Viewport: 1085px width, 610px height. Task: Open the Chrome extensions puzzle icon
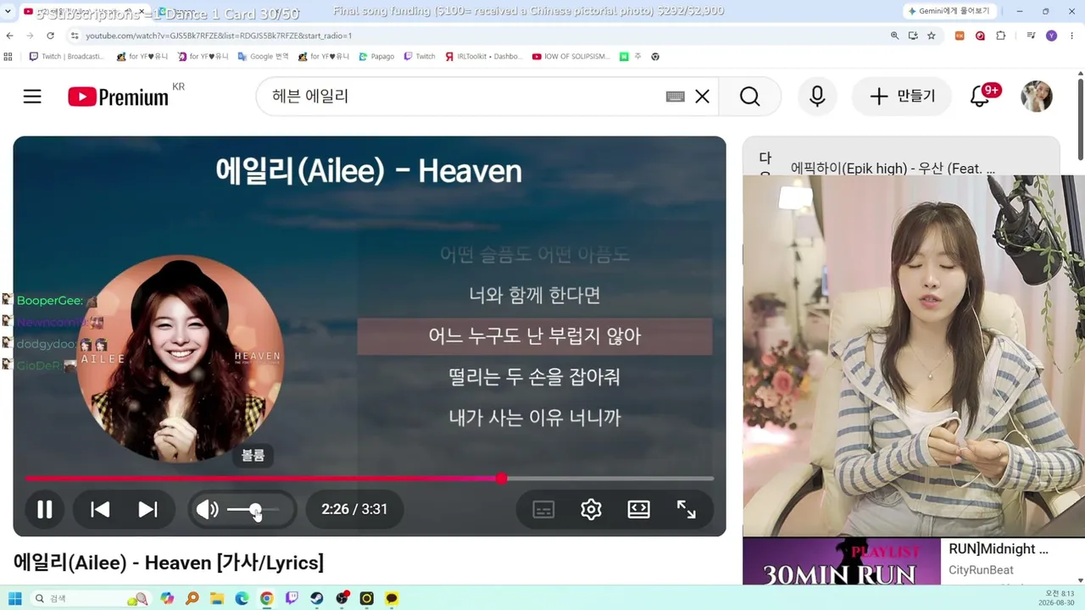tap(1001, 36)
